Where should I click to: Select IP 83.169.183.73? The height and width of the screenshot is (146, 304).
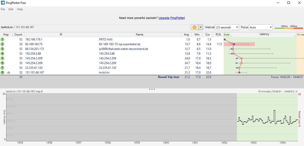tap(34, 44)
